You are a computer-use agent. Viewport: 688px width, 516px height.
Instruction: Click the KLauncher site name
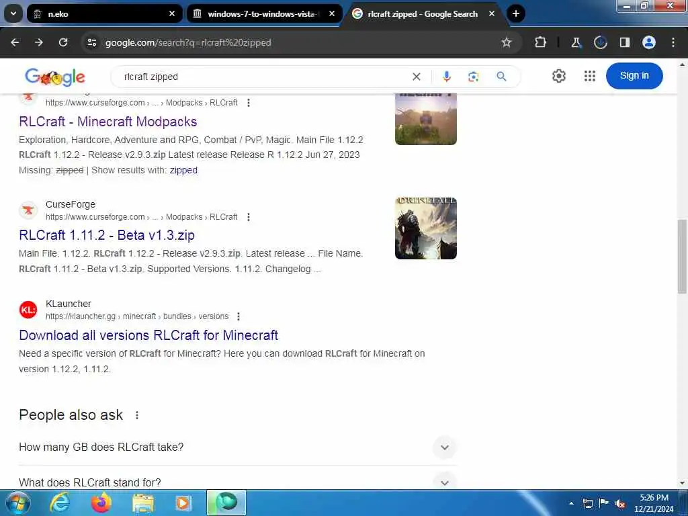(69, 304)
